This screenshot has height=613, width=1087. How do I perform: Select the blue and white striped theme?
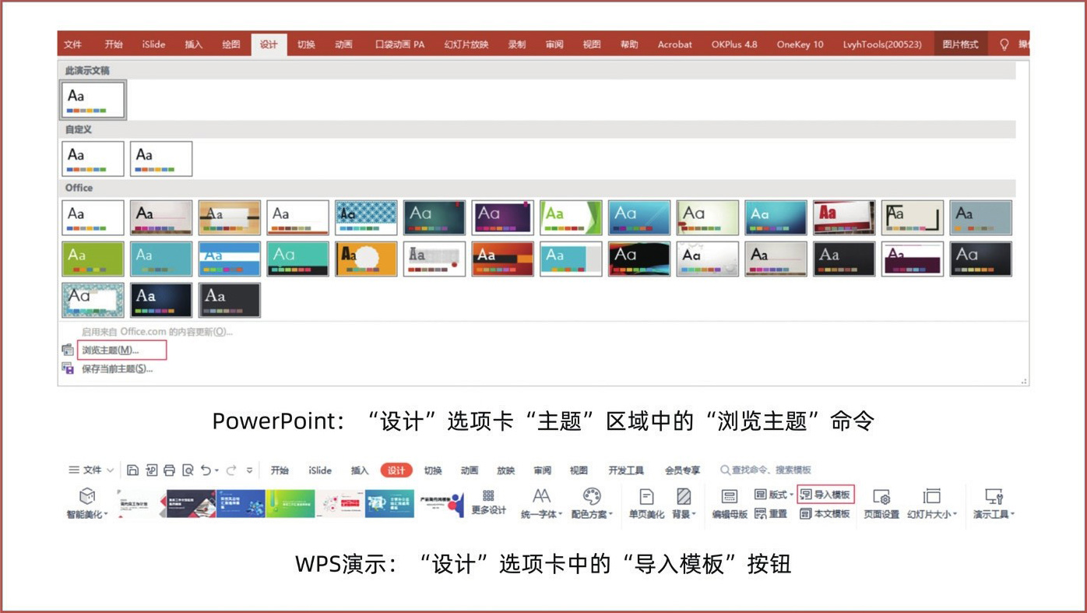coord(229,259)
